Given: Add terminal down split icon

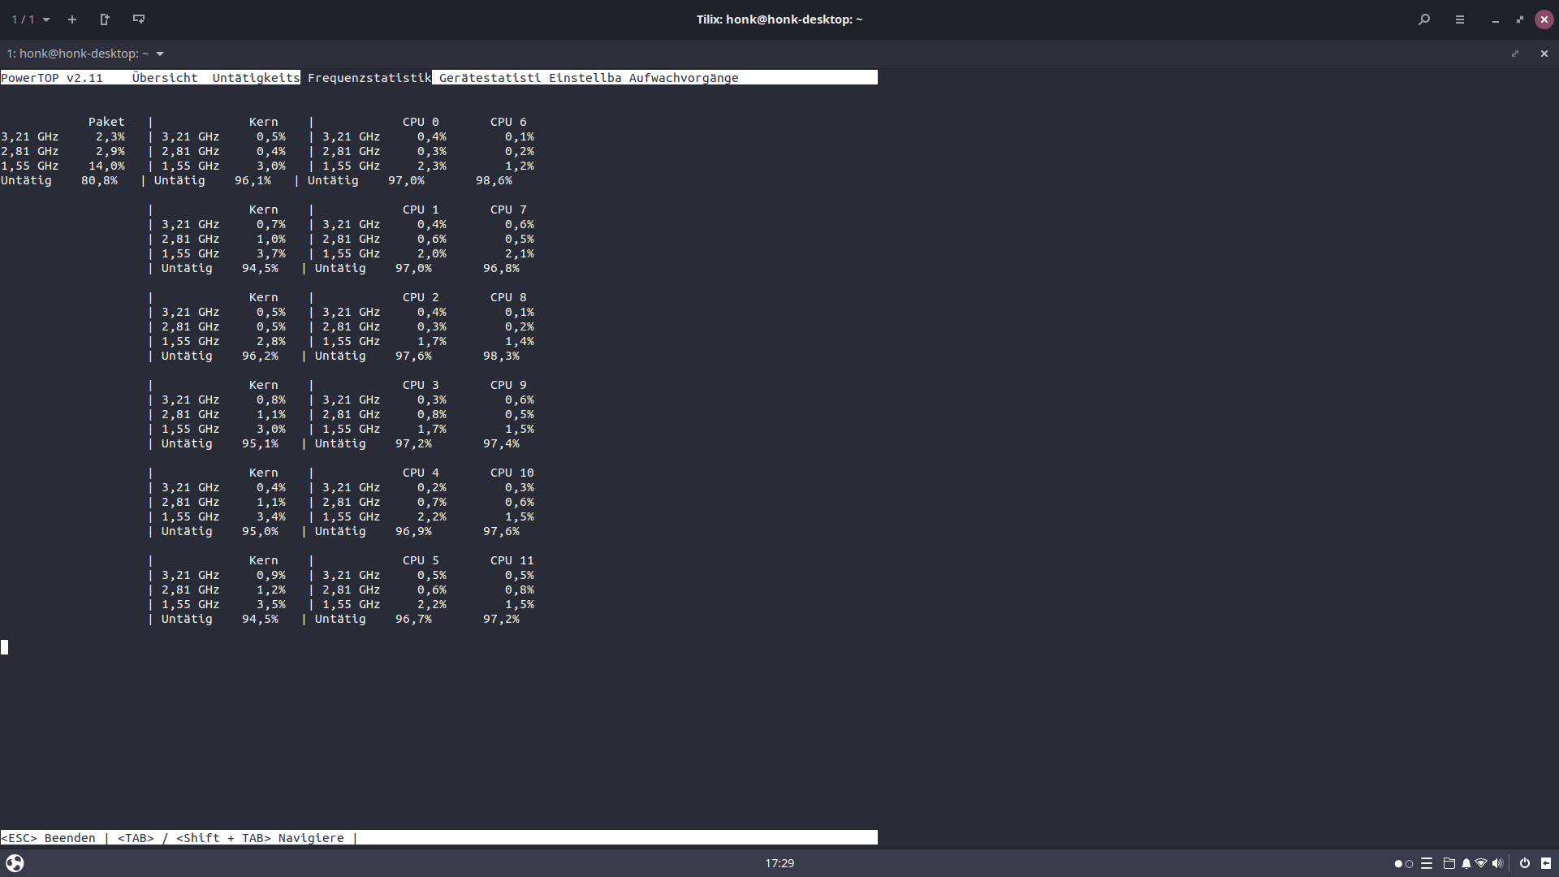Looking at the screenshot, I should pos(139,19).
